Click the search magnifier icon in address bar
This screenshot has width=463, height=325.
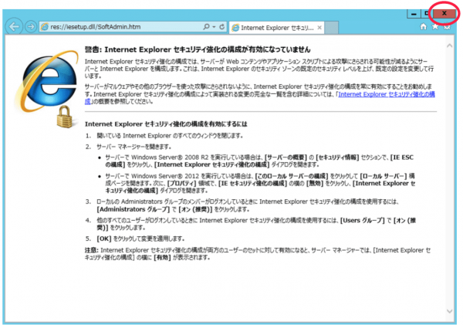tap(206, 27)
